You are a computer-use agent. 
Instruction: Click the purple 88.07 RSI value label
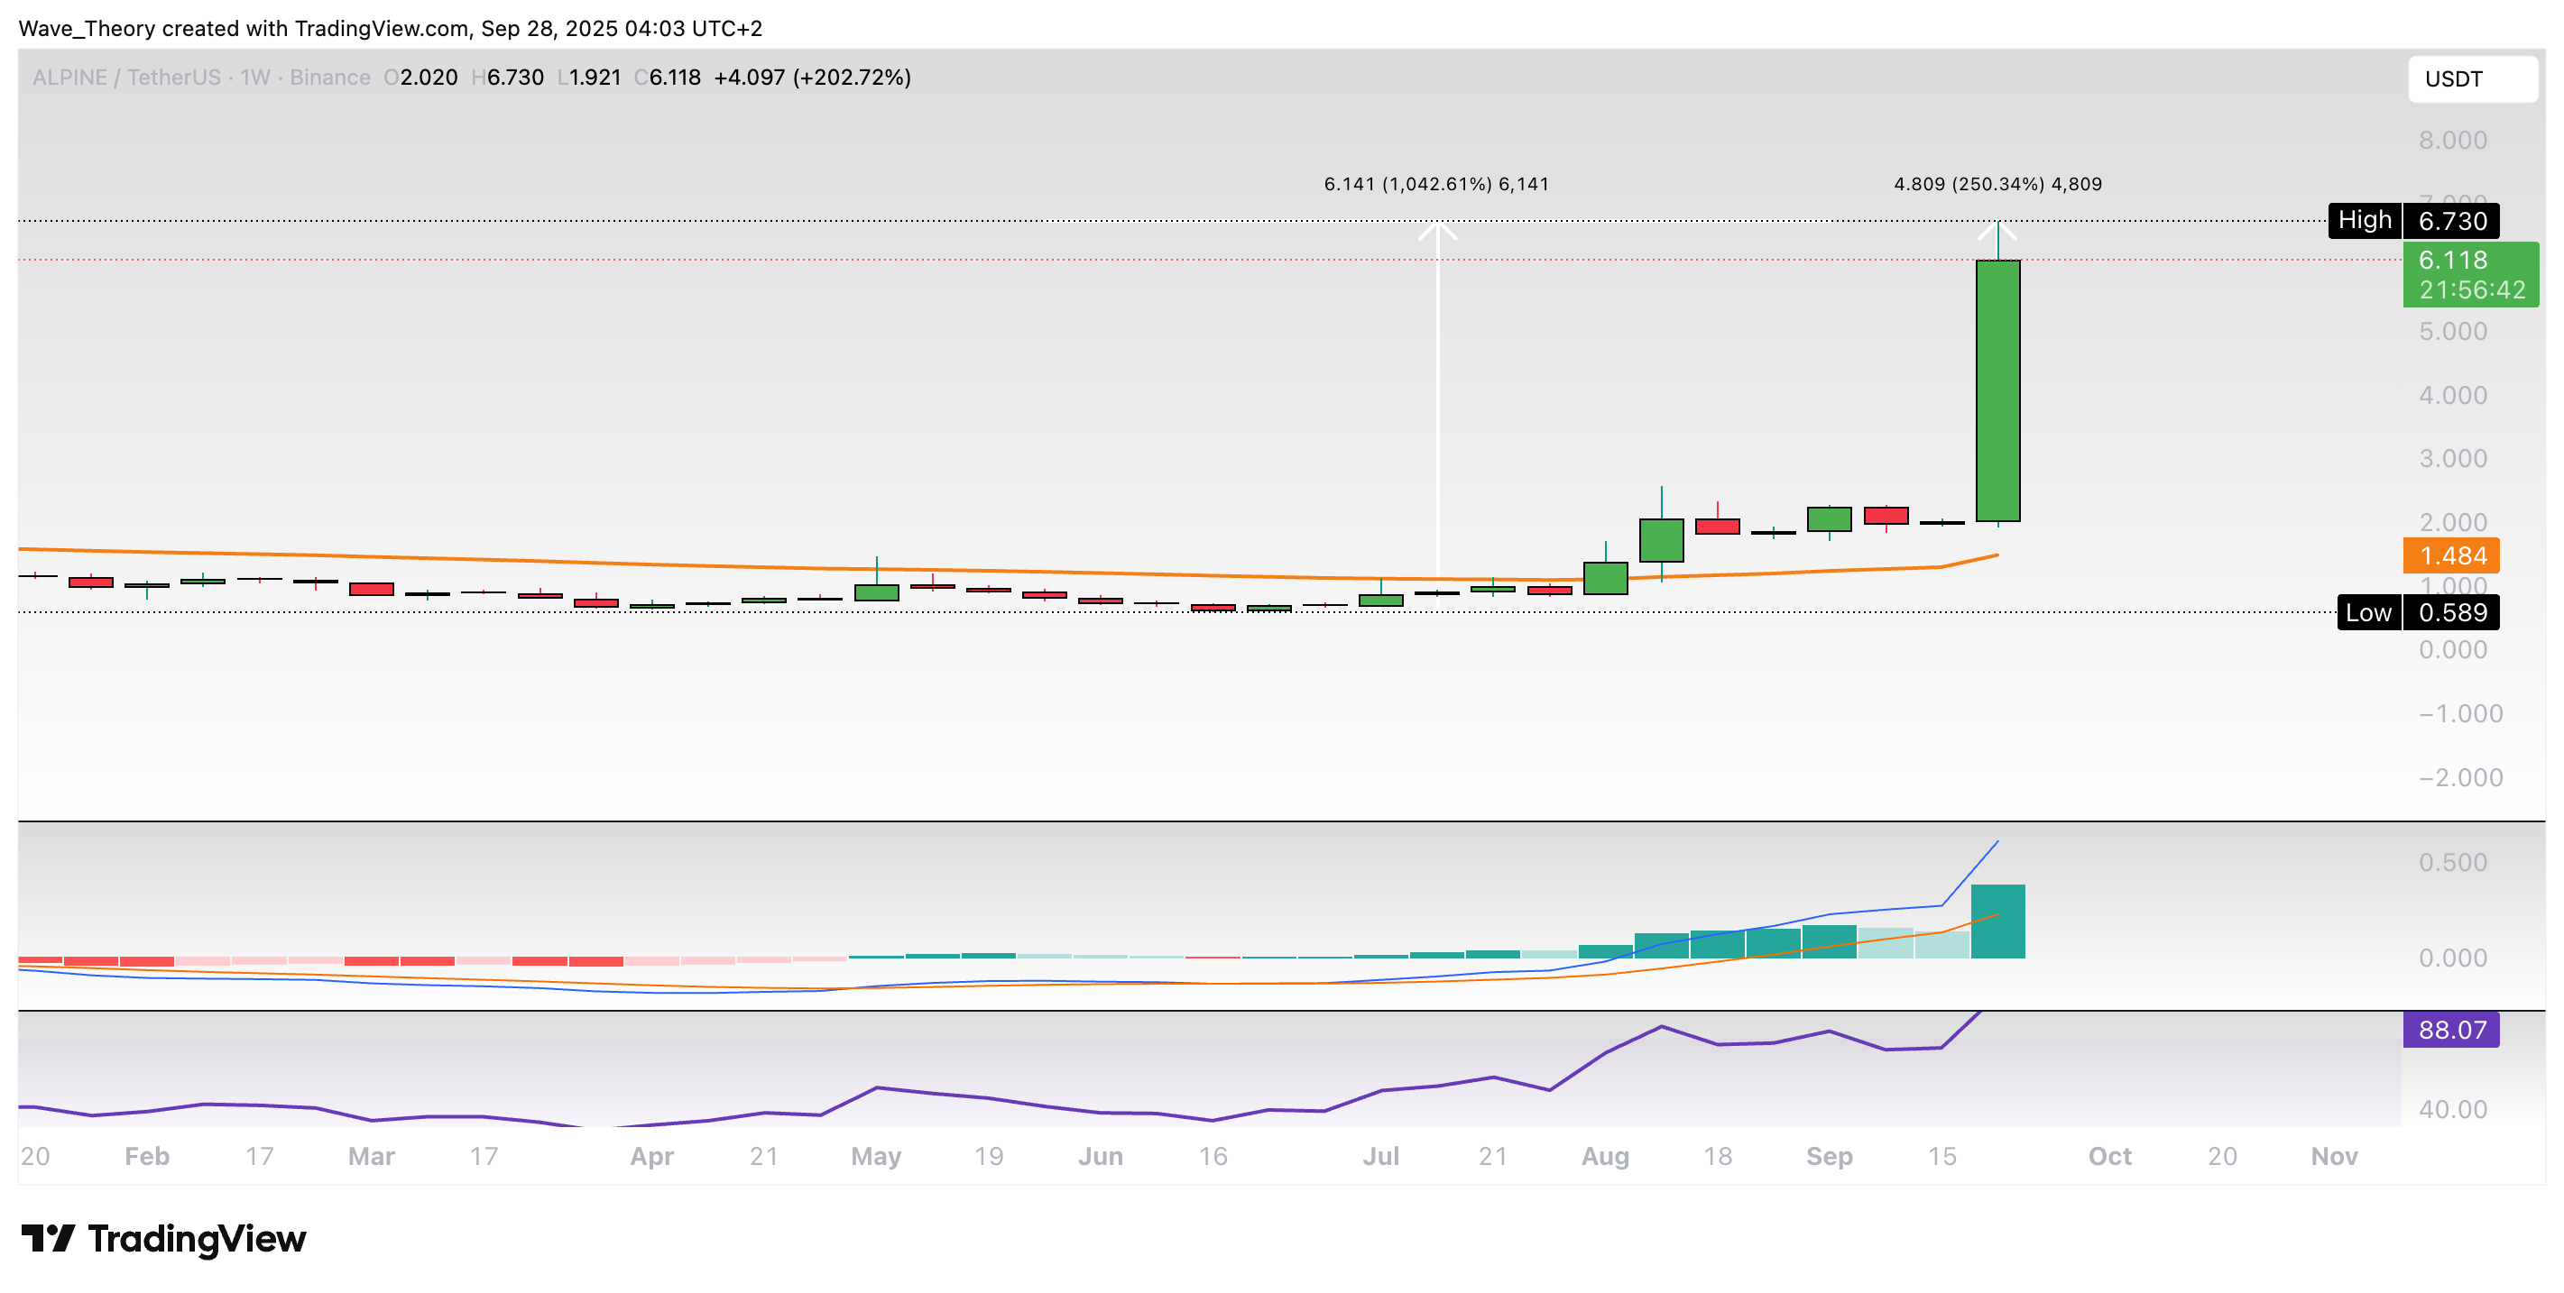point(2451,1030)
